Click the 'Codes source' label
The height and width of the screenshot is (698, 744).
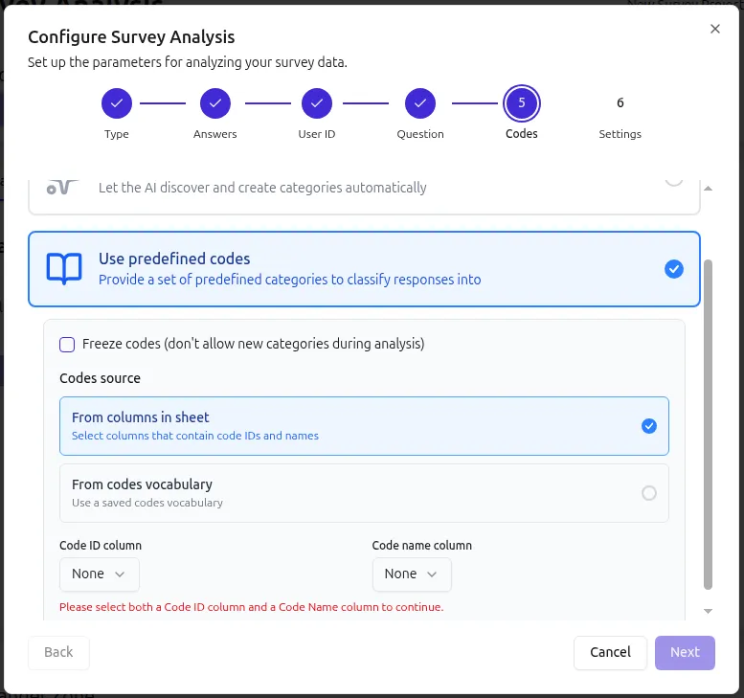[x=100, y=378]
